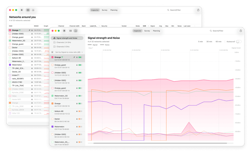Uncheck sidebar Orange AA:7C checkbox
This screenshot has width=251, height=155.
52,104
